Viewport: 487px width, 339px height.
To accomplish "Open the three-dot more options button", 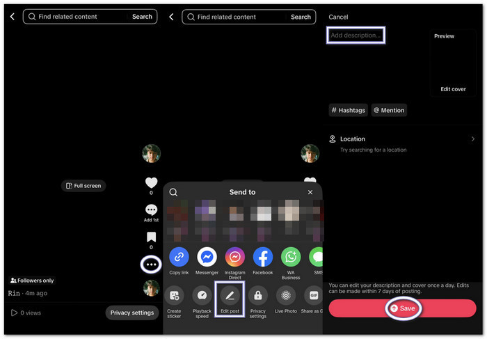I will (151, 265).
